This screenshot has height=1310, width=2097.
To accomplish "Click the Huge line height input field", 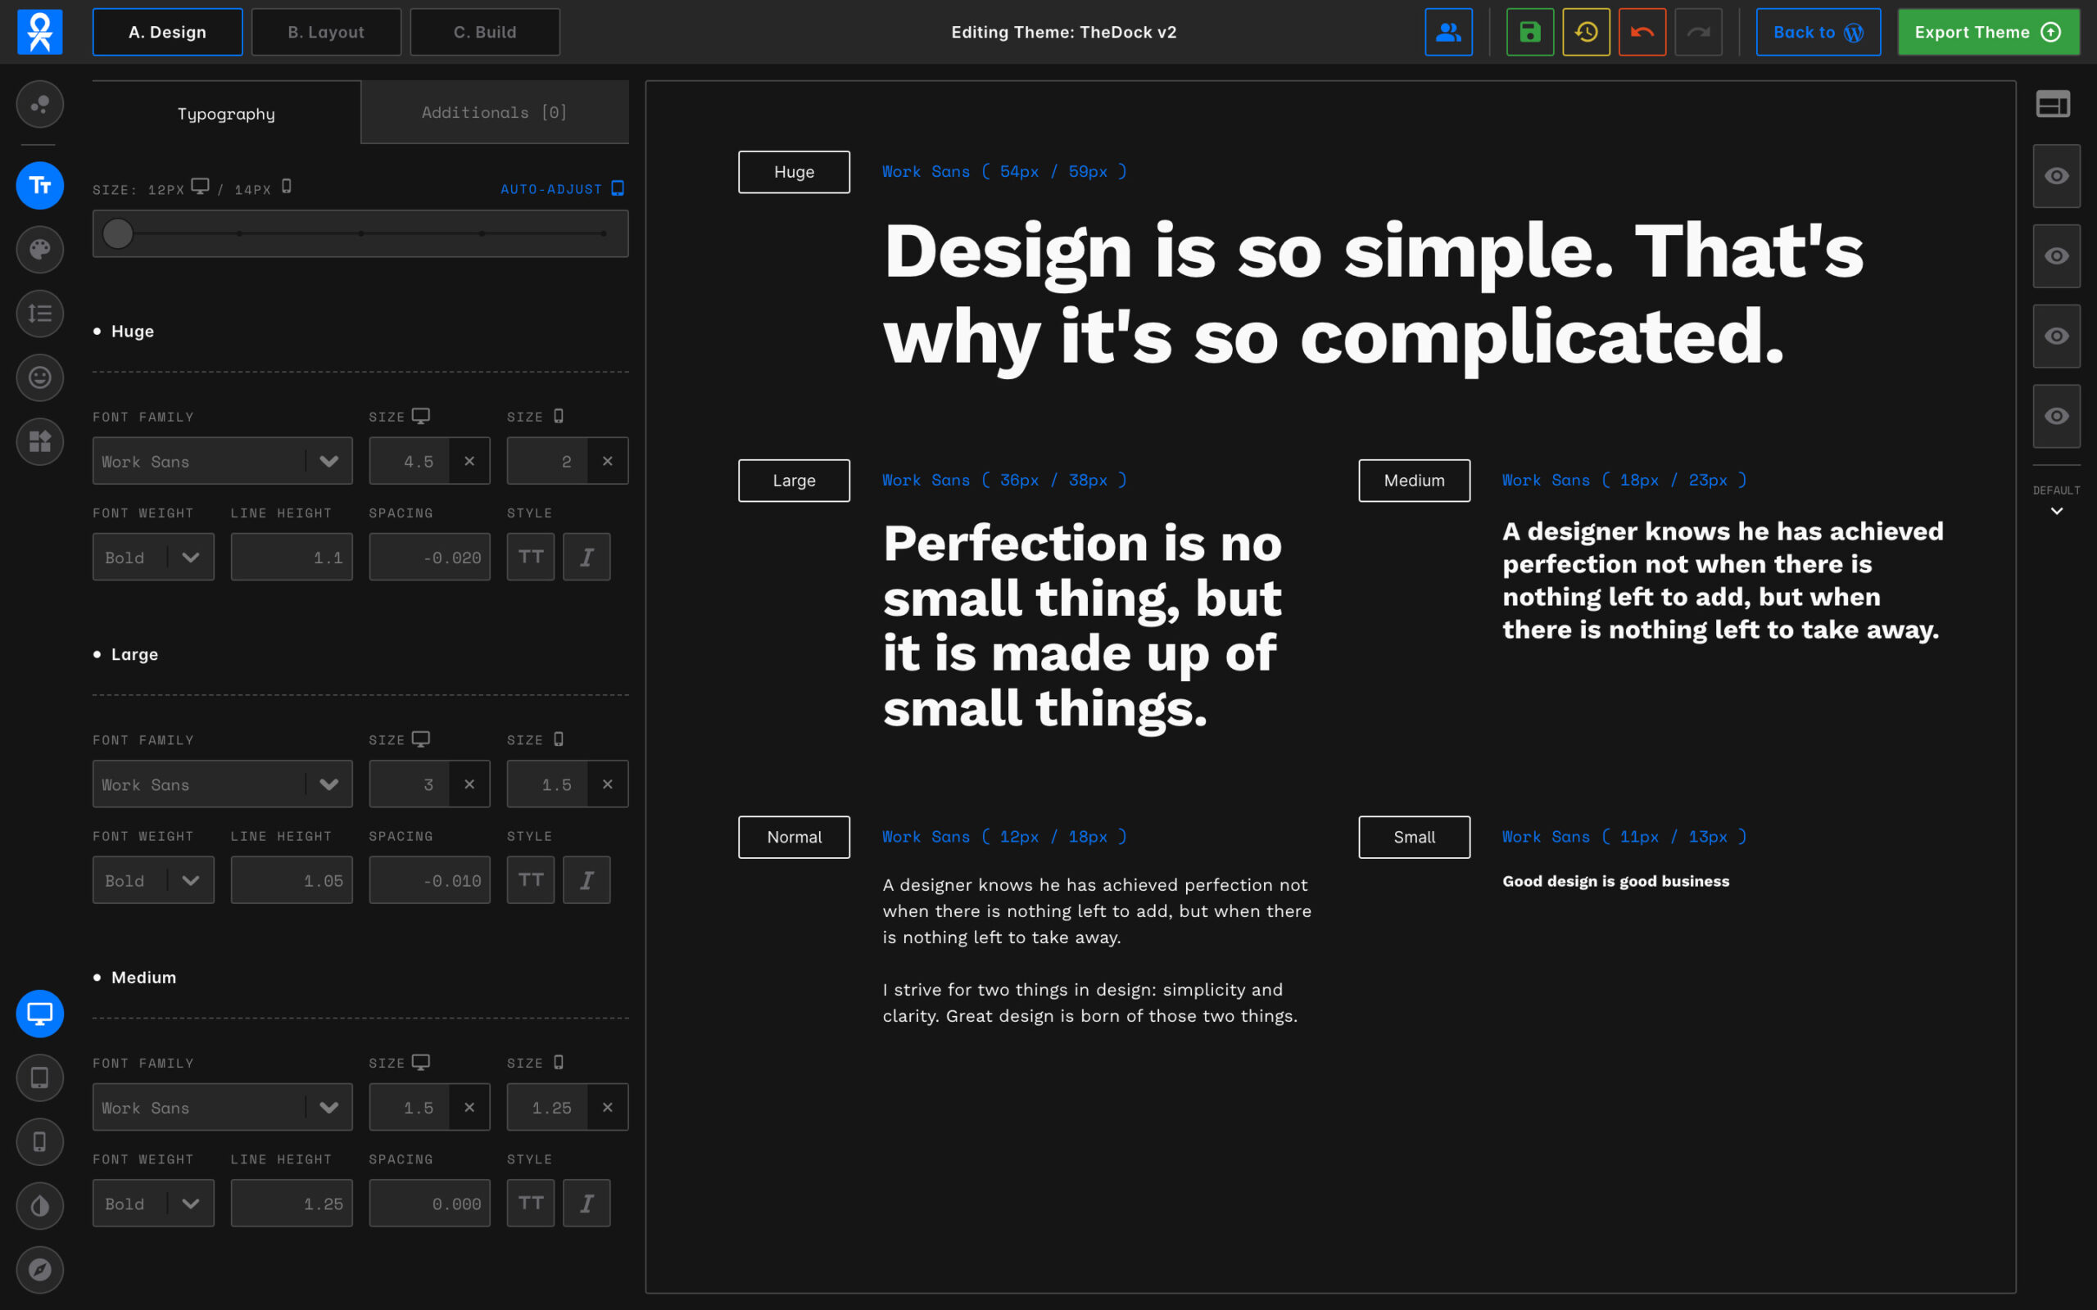I will click(291, 557).
